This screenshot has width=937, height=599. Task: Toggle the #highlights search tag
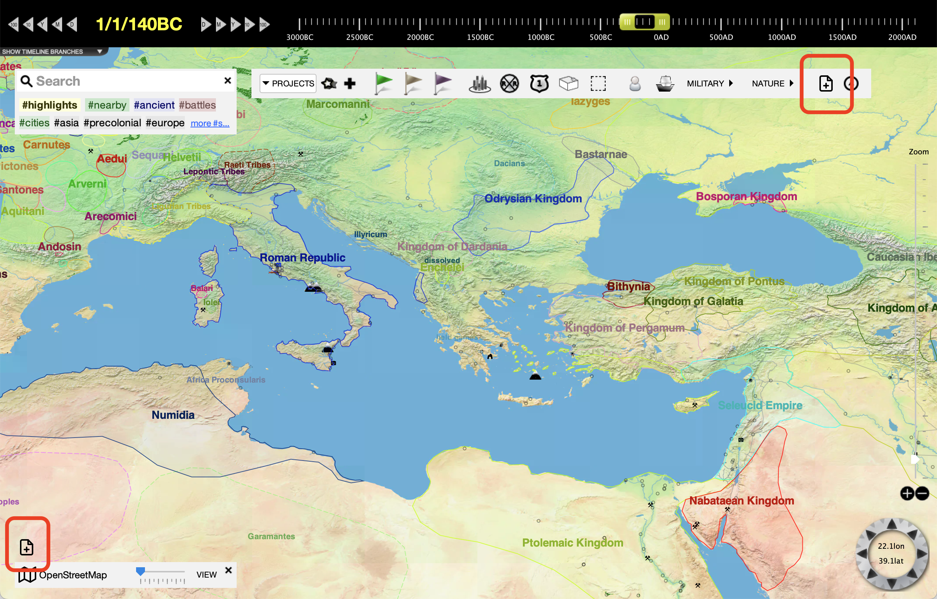pos(50,105)
